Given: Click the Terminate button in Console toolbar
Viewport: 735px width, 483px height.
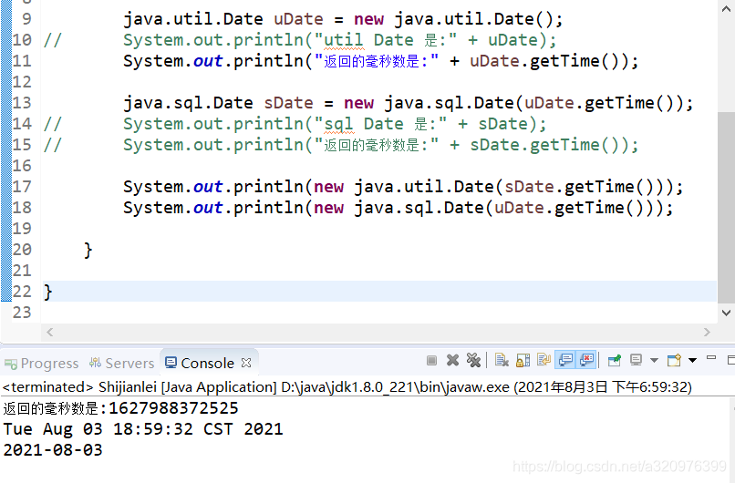Looking at the screenshot, I should (x=431, y=360).
